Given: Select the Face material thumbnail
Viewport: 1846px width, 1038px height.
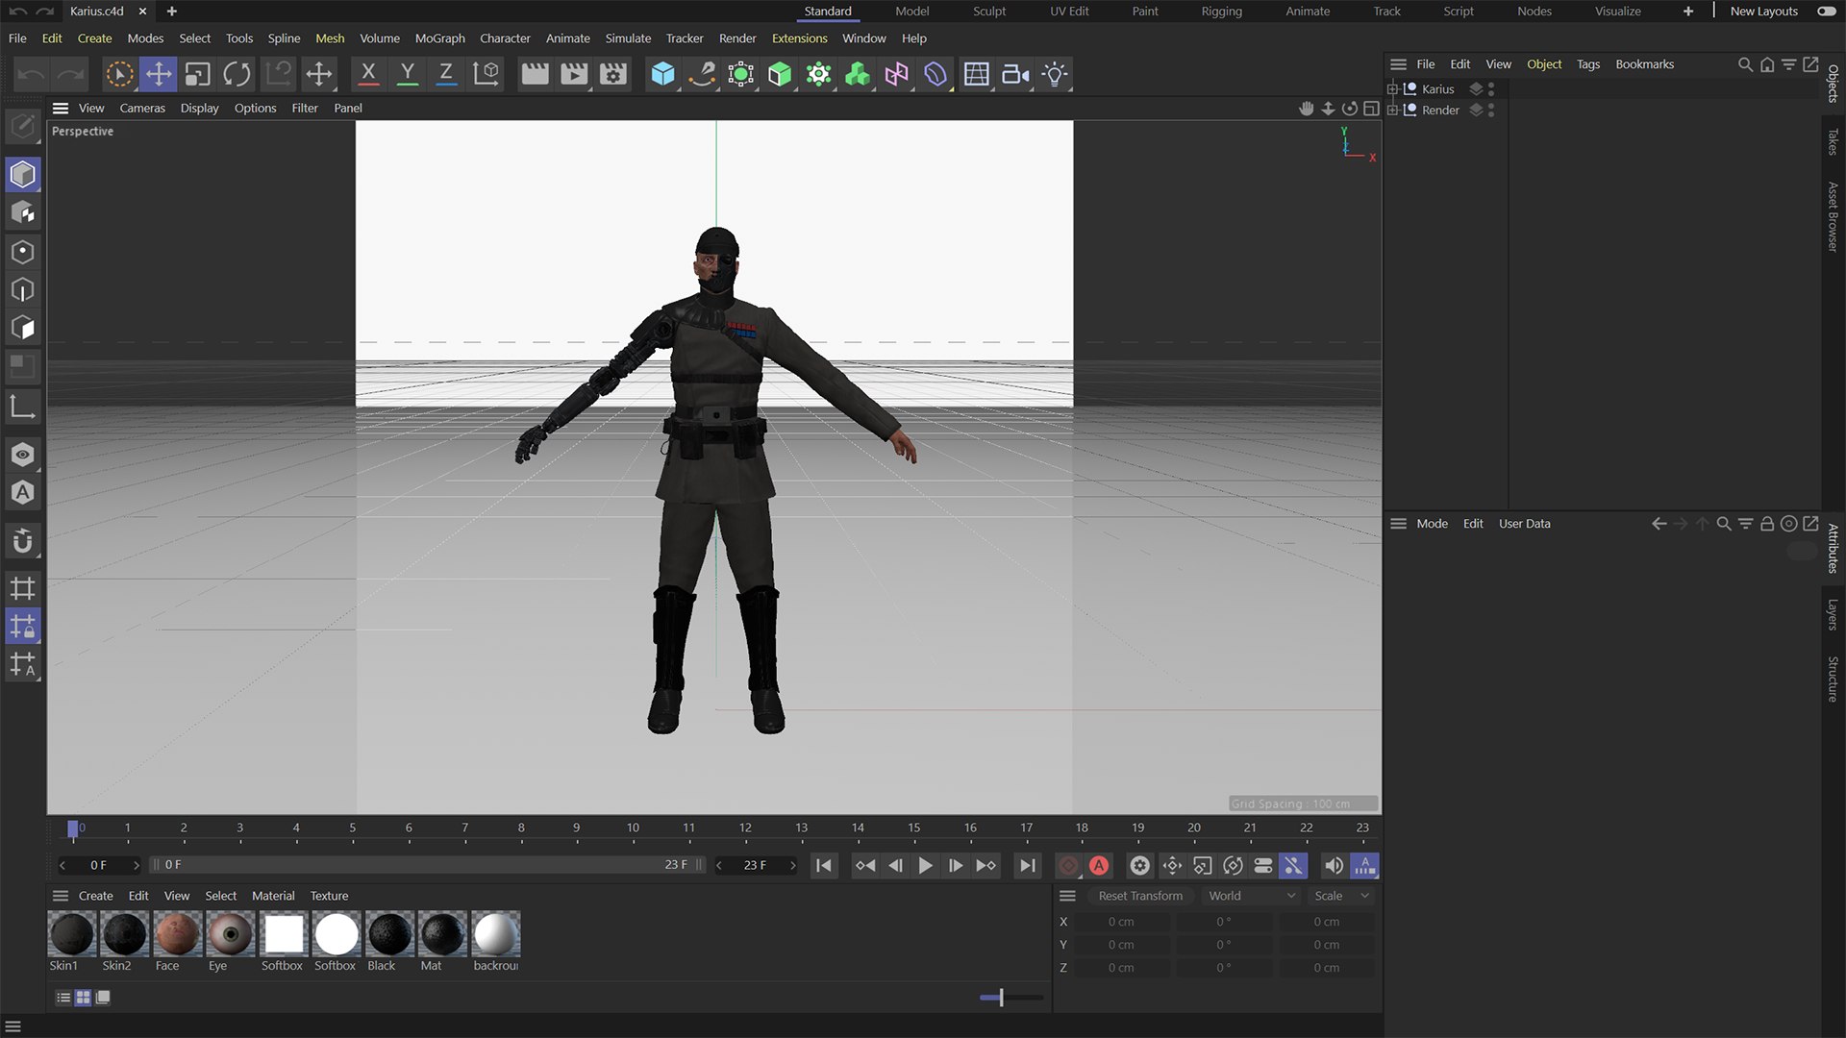Looking at the screenshot, I should click(x=176, y=934).
